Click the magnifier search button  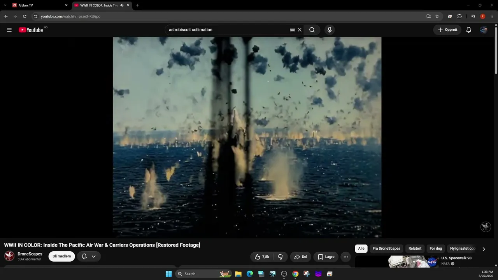pyautogui.click(x=312, y=30)
